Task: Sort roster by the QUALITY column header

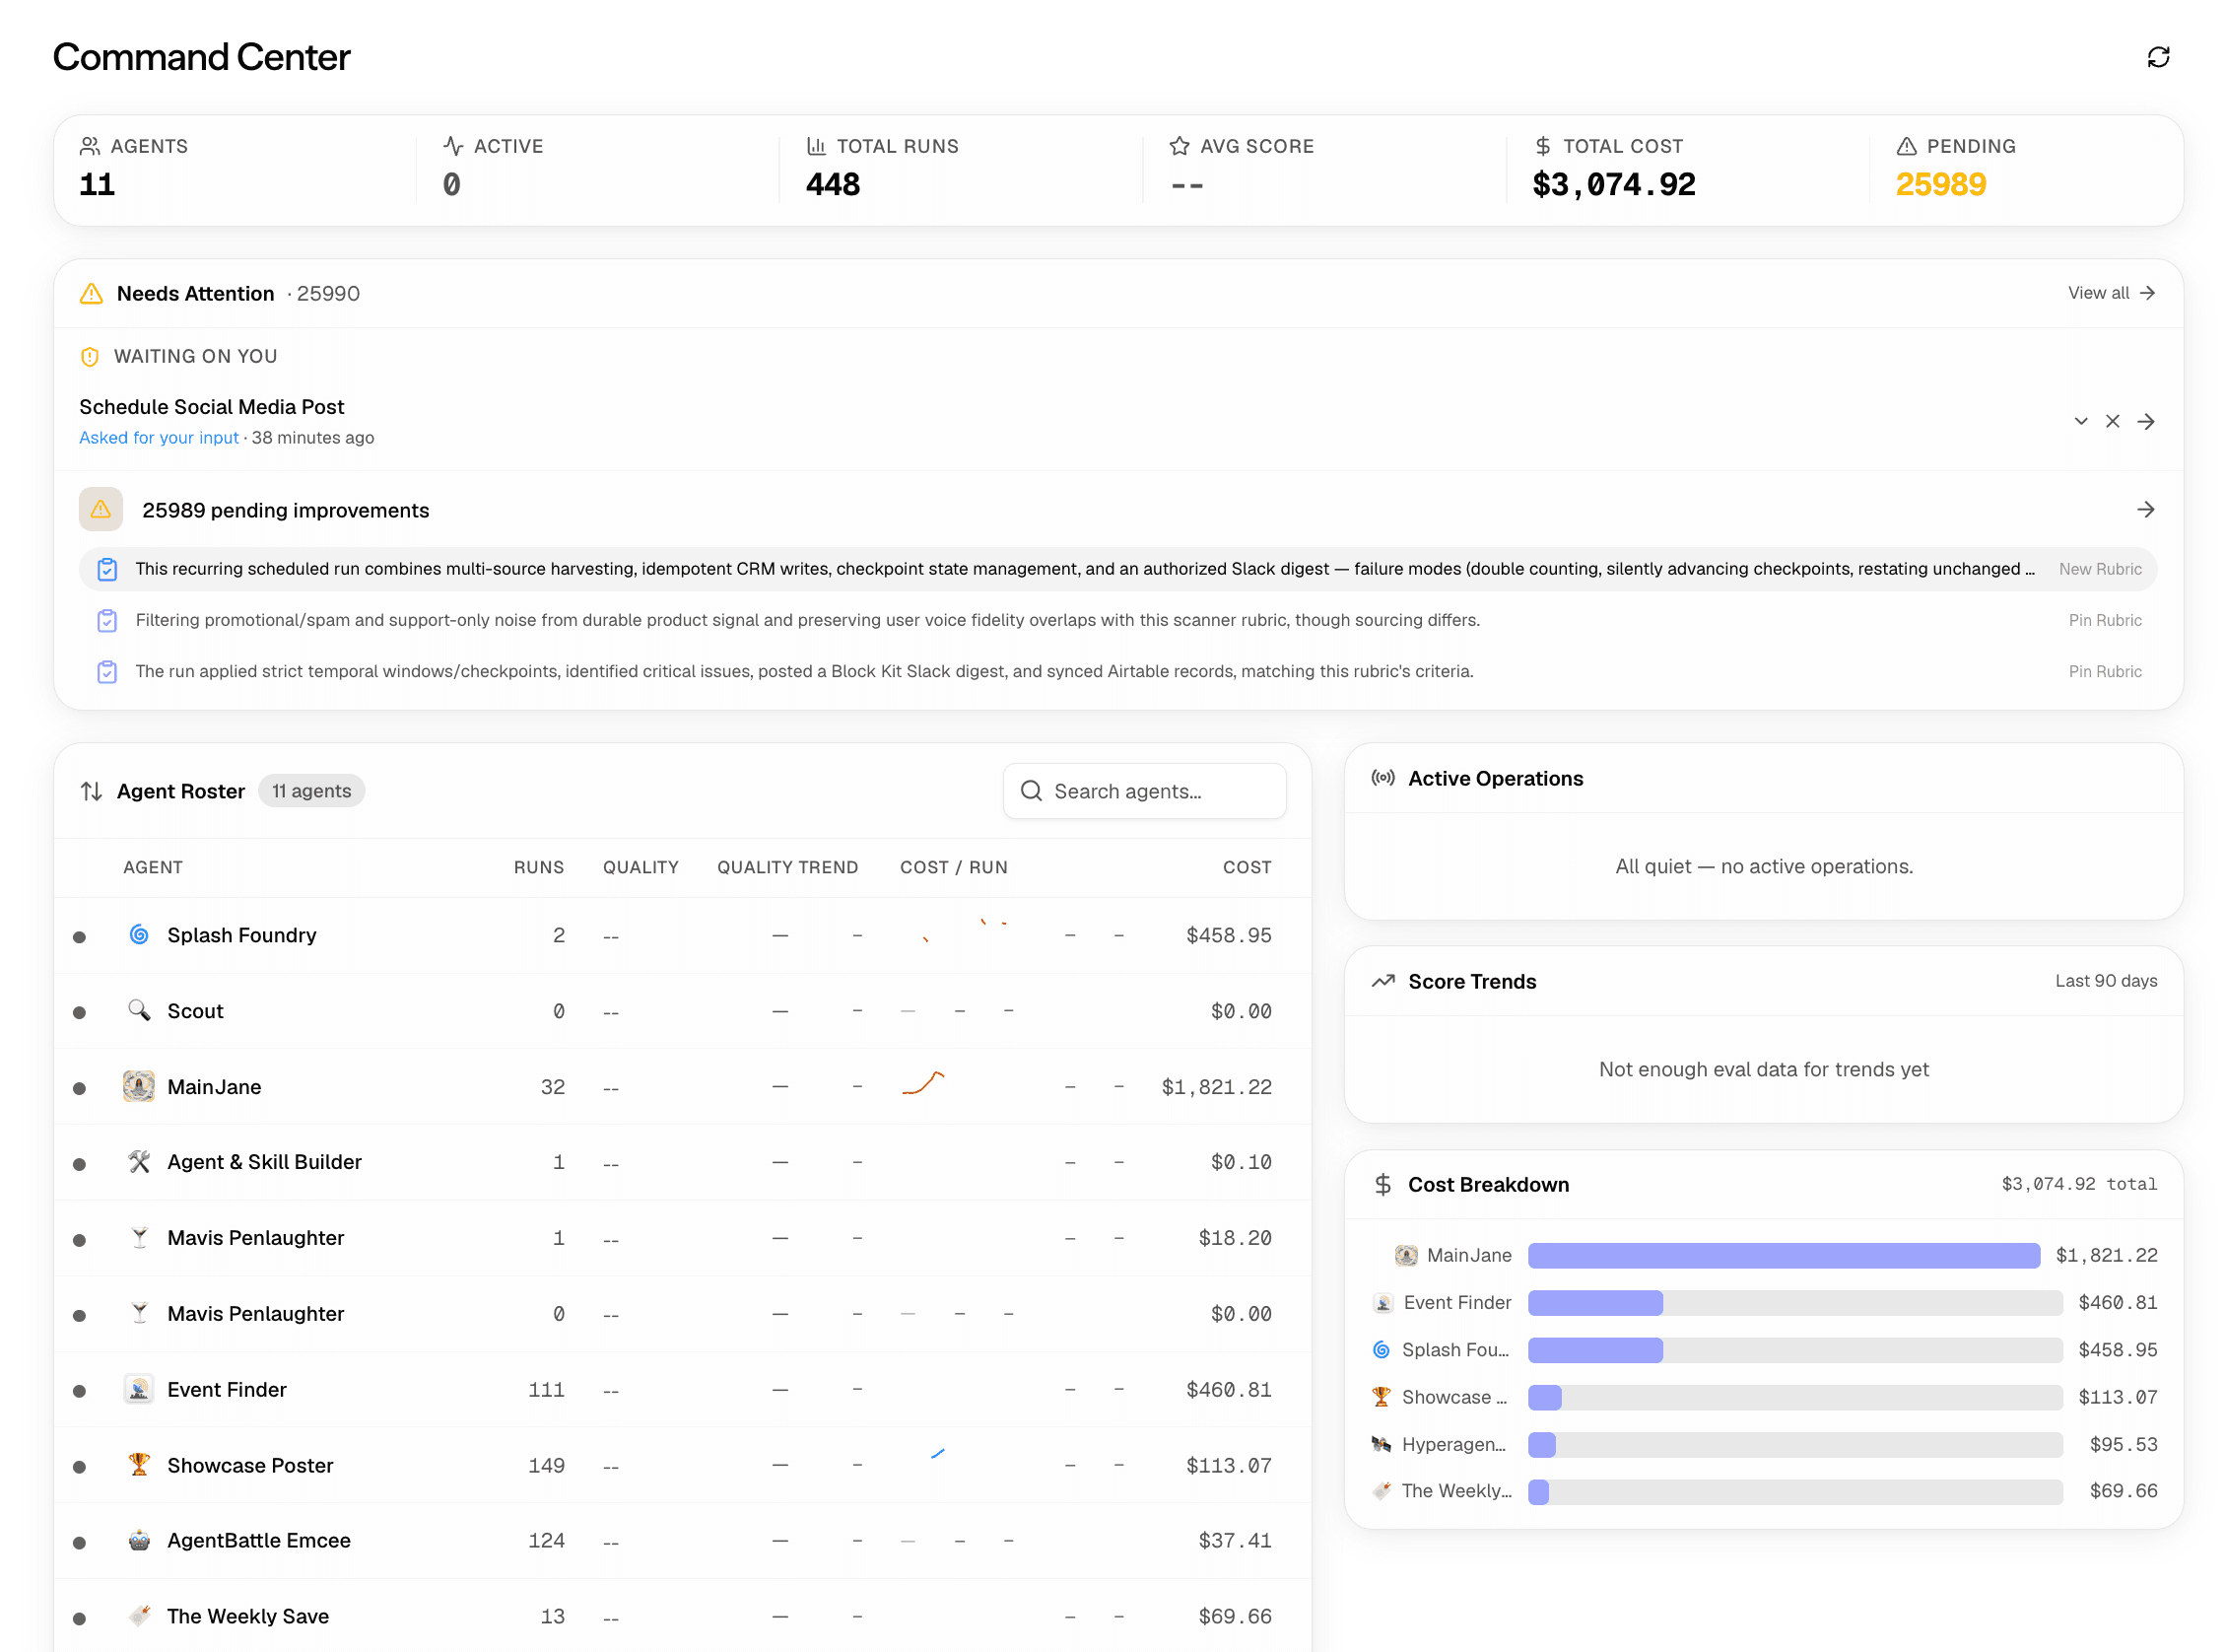Action: pyautogui.click(x=641, y=867)
